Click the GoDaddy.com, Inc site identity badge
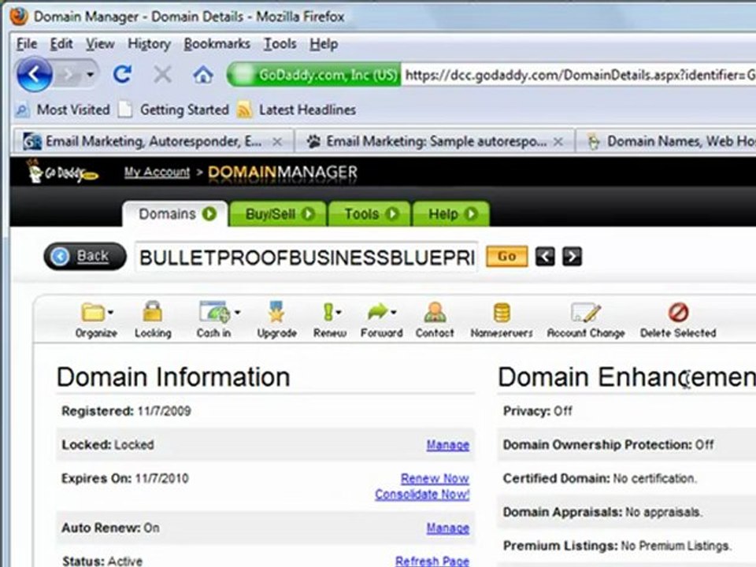The width and height of the screenshot is (756, 567). click(314, 75)
